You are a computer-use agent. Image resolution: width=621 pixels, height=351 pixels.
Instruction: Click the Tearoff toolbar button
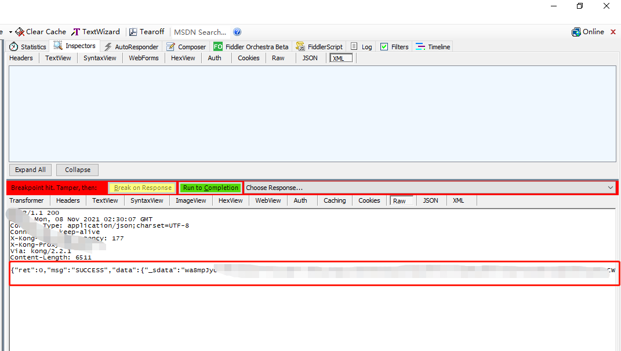[x=147, y=32]
